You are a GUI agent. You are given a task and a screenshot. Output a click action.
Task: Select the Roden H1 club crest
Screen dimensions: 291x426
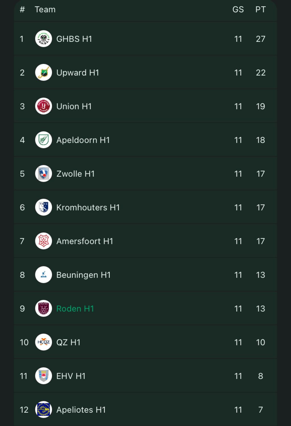(x=43, y=308)
